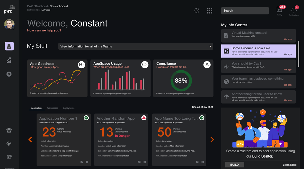The image size is (304, 169).
Task: Go to next application cards arrow
Action: [212, 139]
